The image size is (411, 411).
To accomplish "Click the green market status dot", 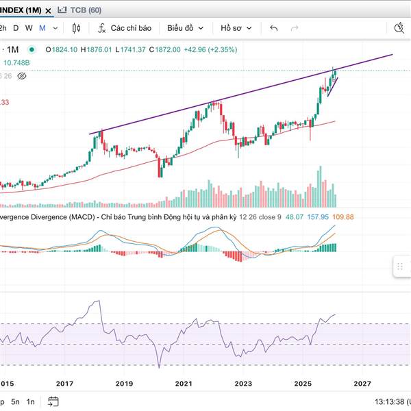I will (x=32, y=49).
